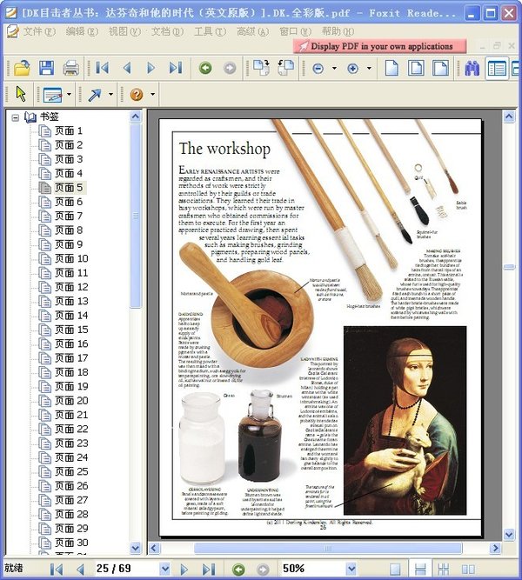The height and width of the screenshot is (580, 522).
Task: Select single page layout in status bar
Action: 395,570
